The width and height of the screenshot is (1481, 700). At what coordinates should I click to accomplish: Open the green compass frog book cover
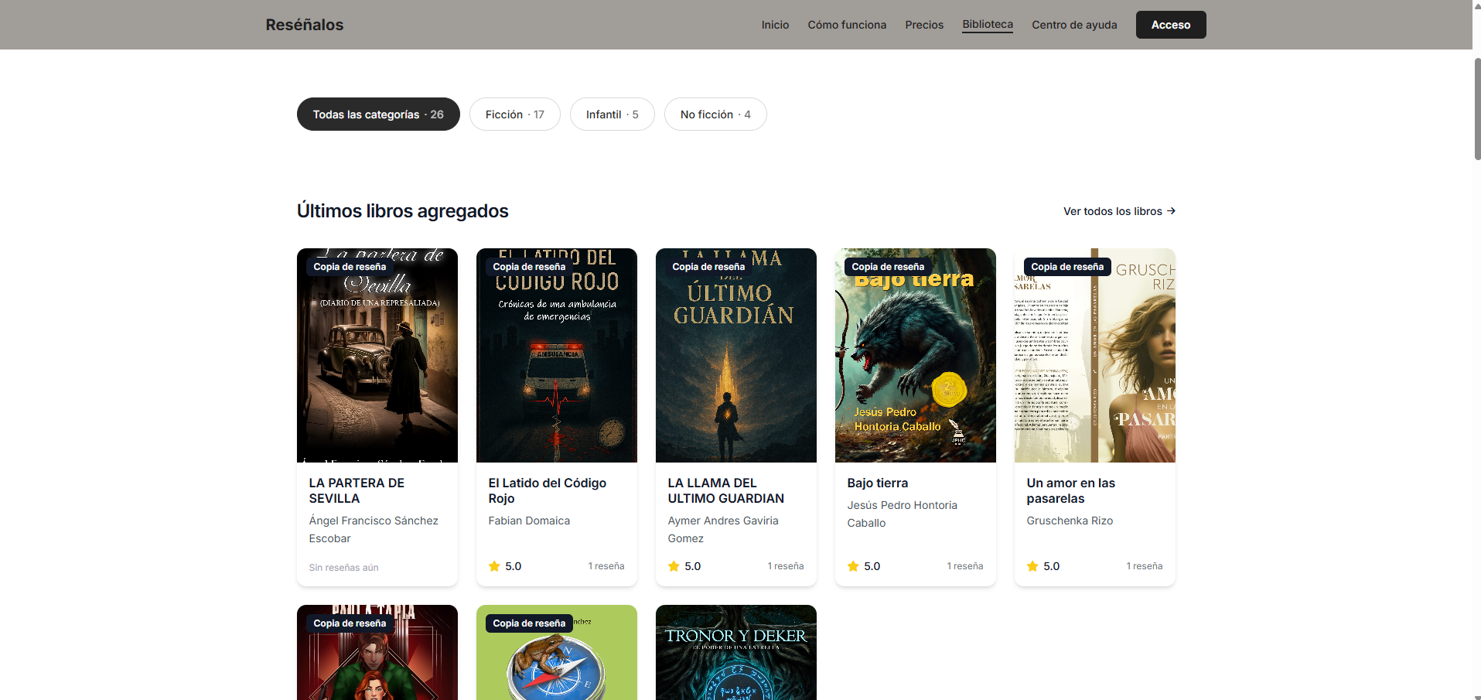coord(557,652)
